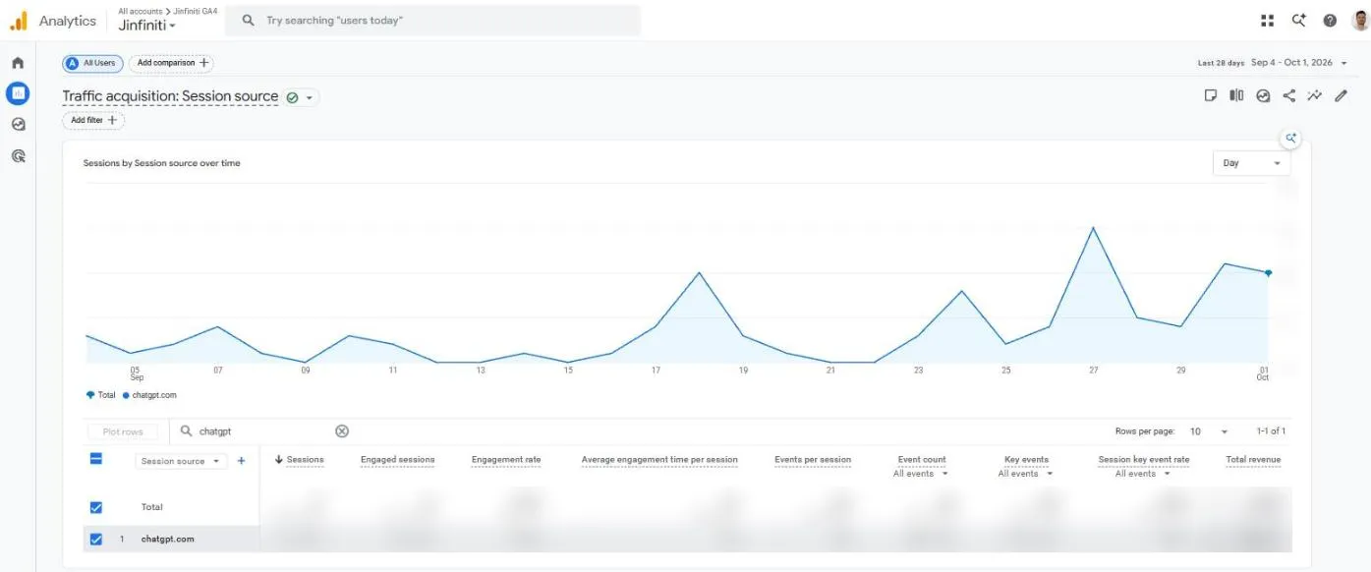Open the Jinfiniti property selector dropdown
This screenshot has height=572, width=1371.
(x=147, y=26)
